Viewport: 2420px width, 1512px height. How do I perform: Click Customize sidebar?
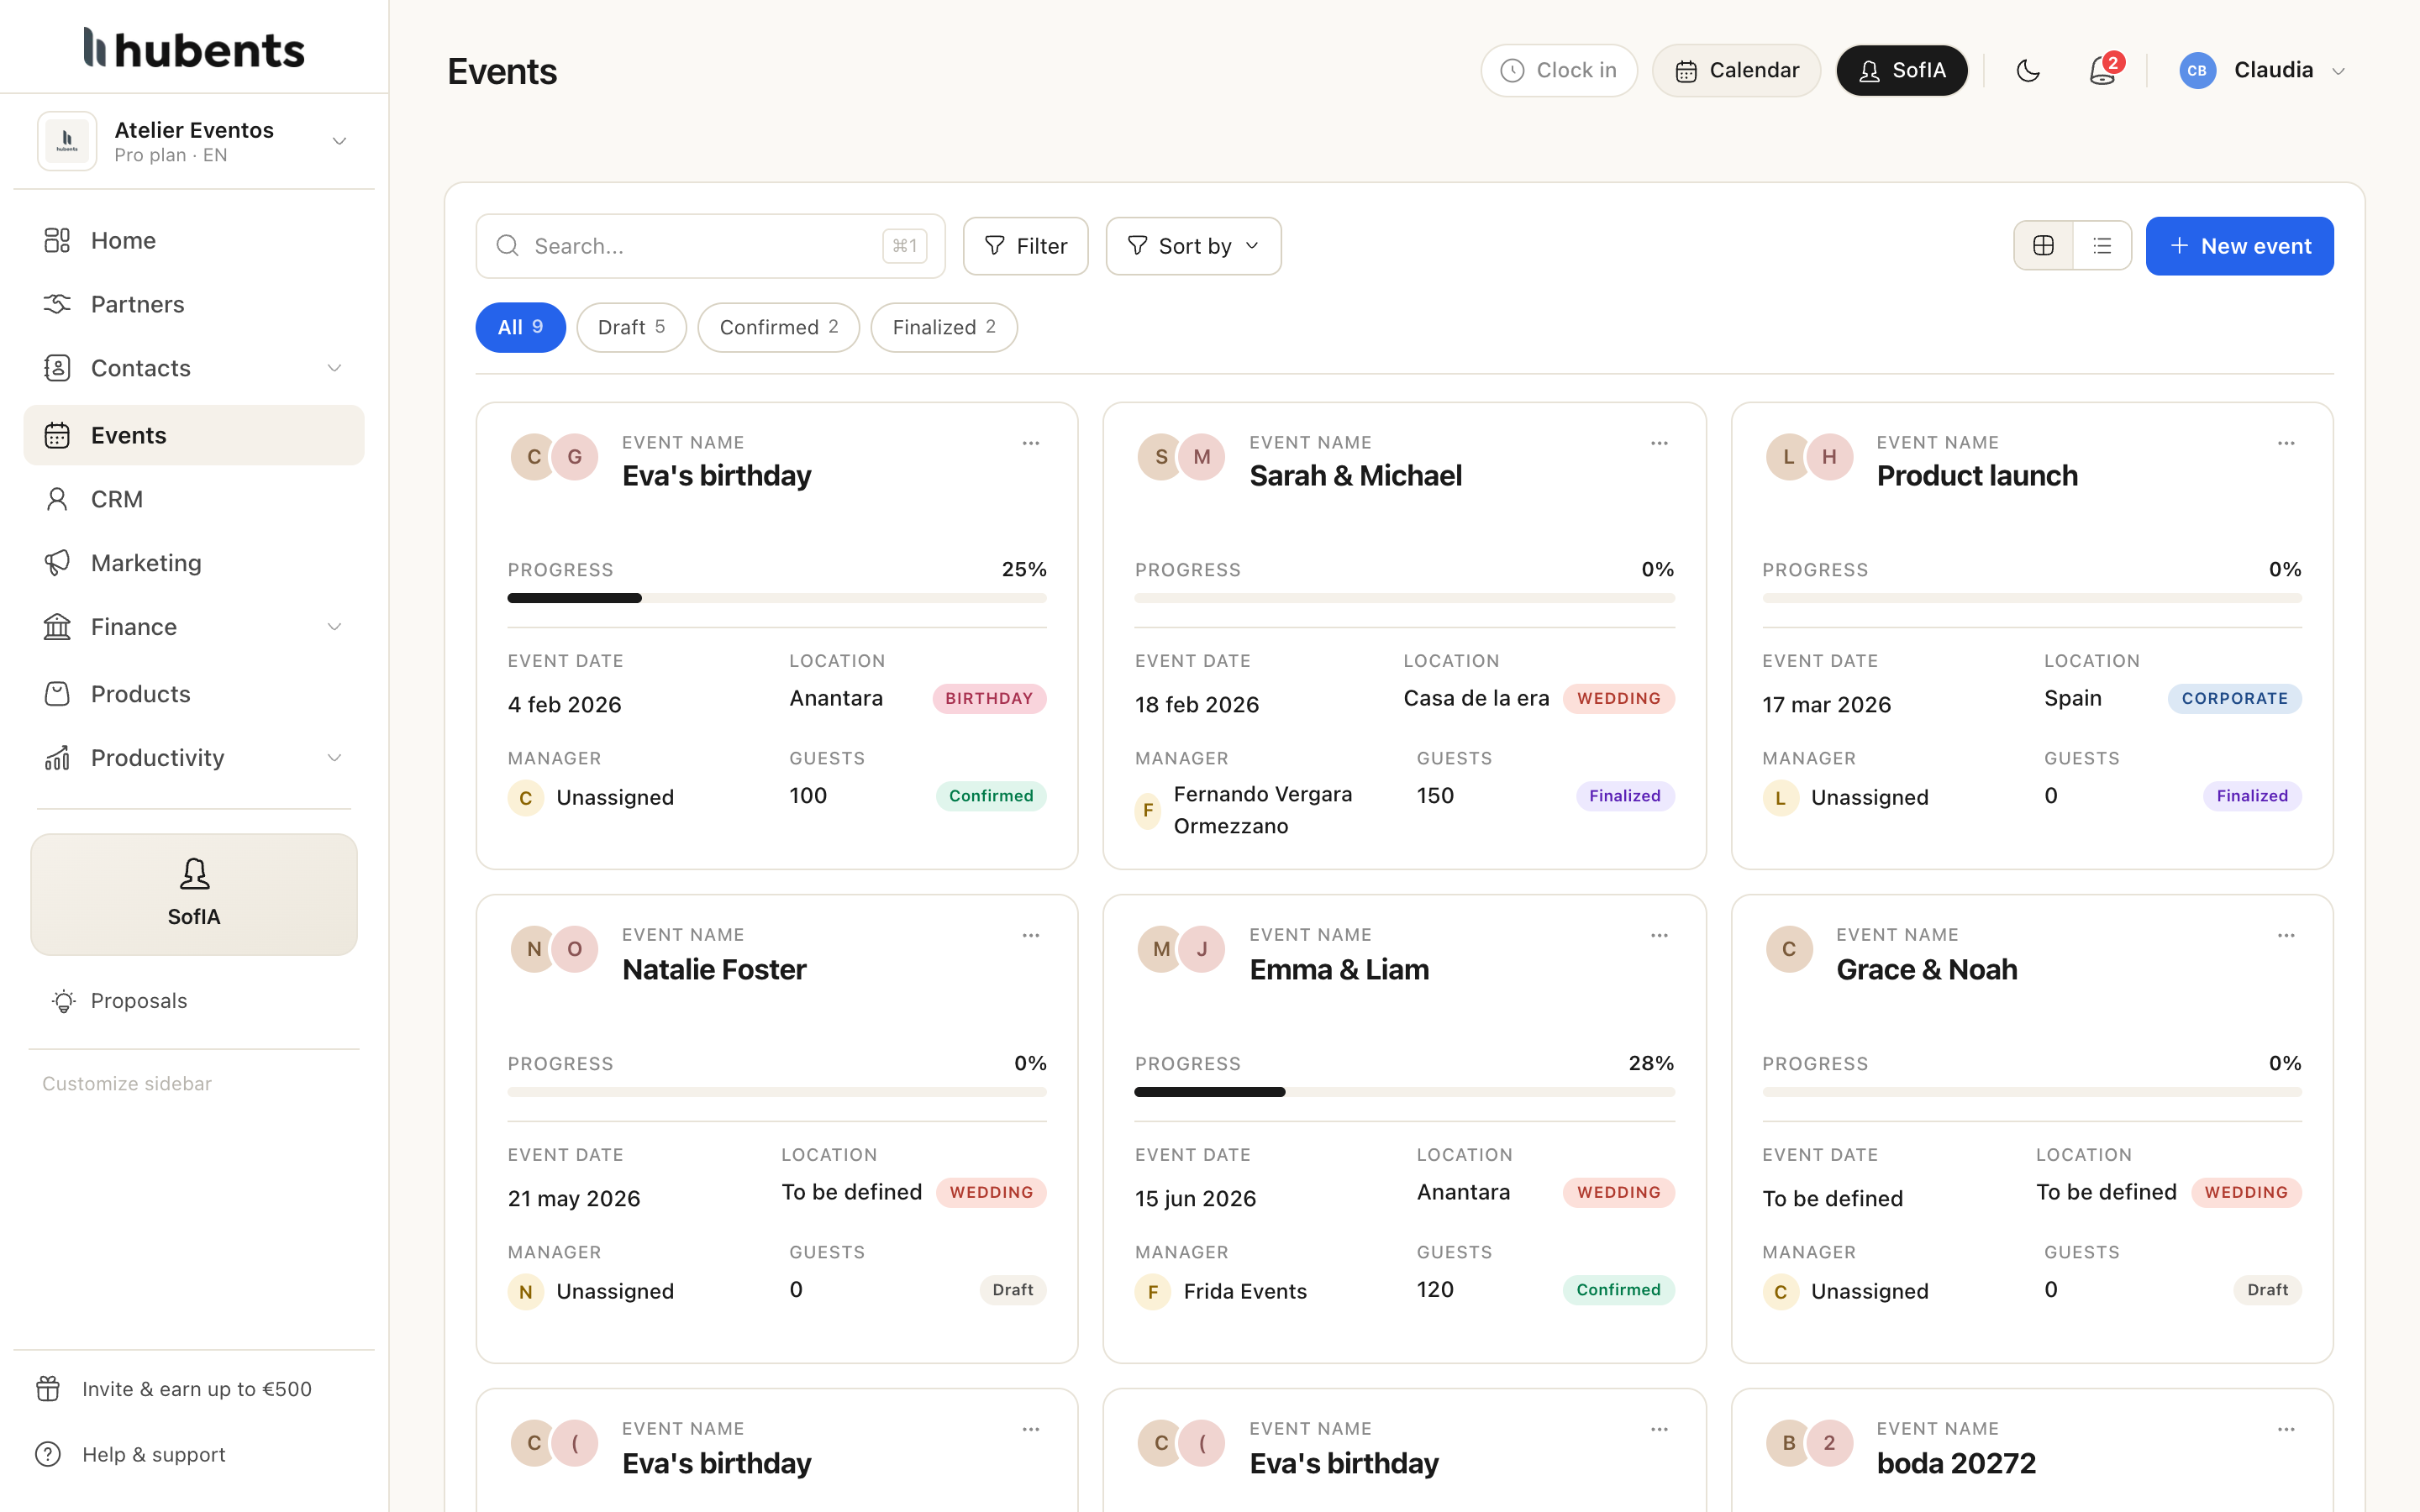coord(127,1084)
